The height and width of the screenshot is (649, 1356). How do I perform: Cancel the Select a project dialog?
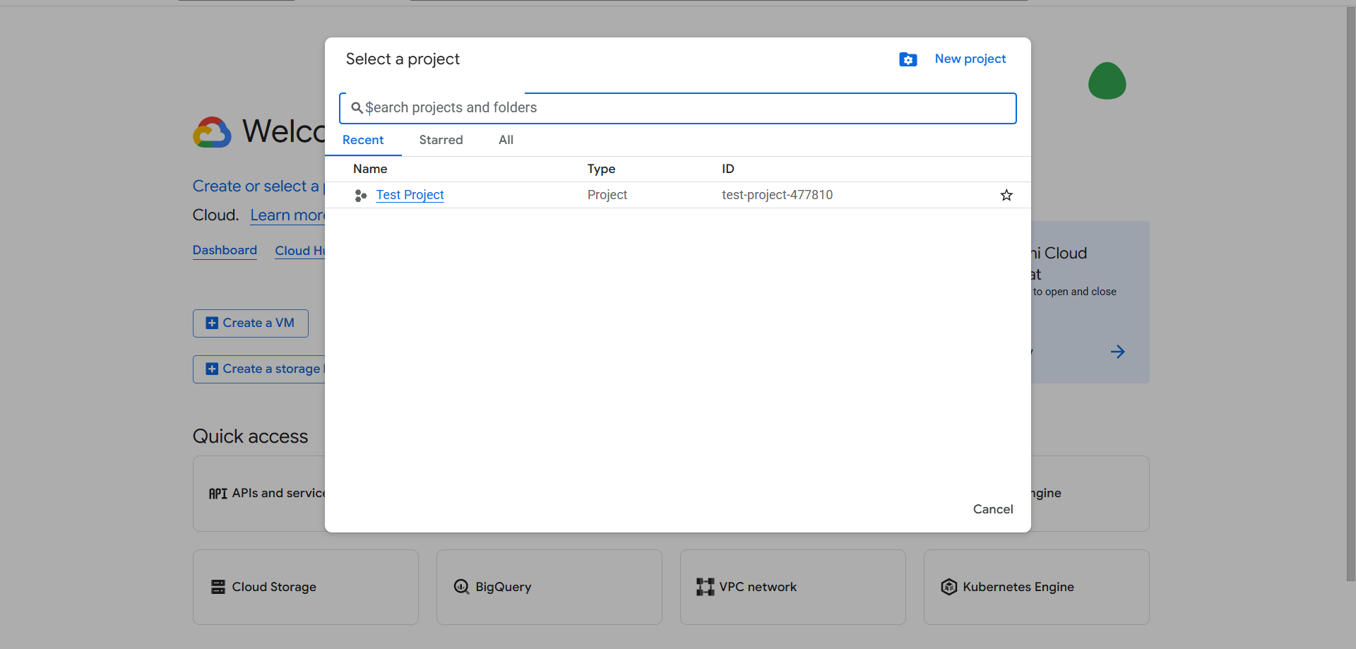tap(993, 509)
